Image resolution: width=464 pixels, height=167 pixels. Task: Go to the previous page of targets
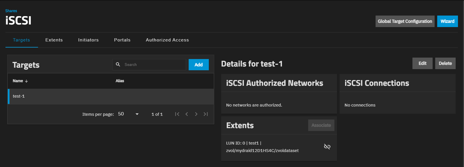[x=187, y=114]
